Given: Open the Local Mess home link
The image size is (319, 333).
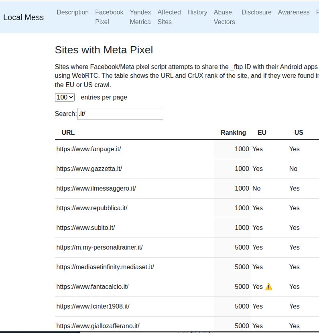Looking at the screenshot, I should tap(23, 17).
